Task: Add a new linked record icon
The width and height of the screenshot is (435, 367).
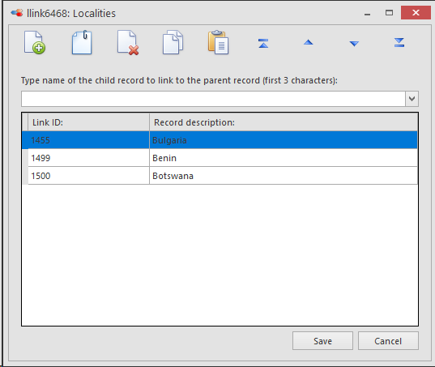Action: click(35, 42)
